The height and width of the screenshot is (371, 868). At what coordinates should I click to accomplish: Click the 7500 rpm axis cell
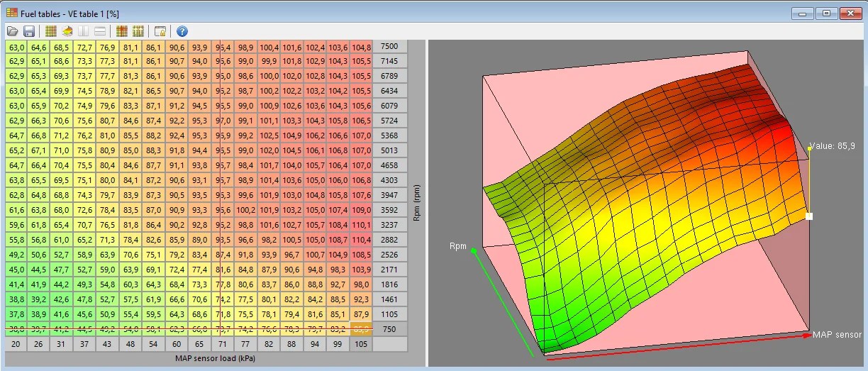pyautogui.click(x=390, y=48)
